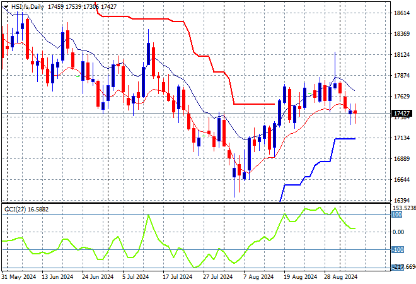416x284 pixels.
Task: Click the current price tag 17427
Action: (402, 114)
